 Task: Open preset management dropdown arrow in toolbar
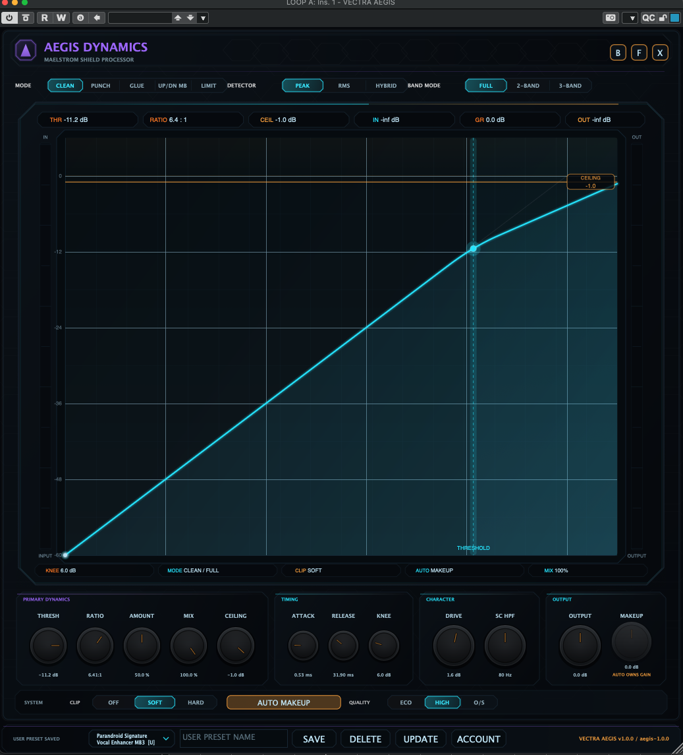(203, 18)
